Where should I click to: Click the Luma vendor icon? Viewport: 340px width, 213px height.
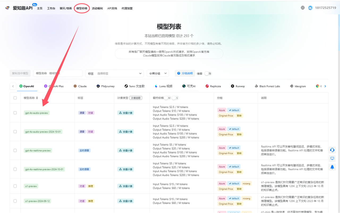(156, 86)
